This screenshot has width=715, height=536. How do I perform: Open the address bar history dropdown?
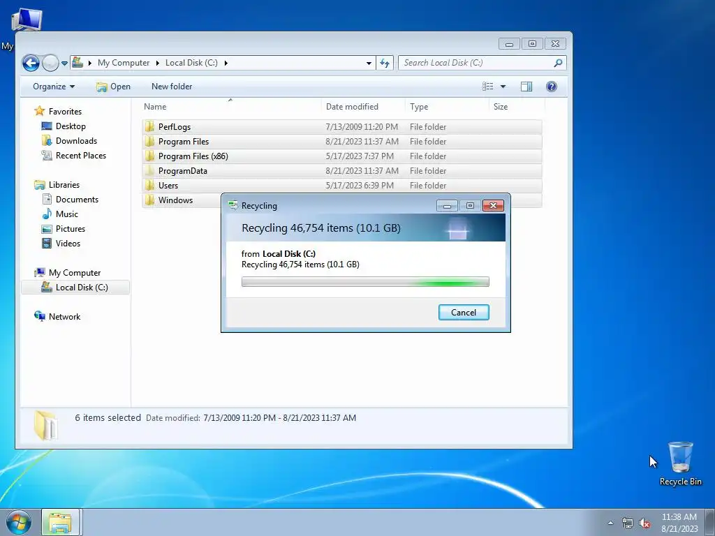coord(369,63)
